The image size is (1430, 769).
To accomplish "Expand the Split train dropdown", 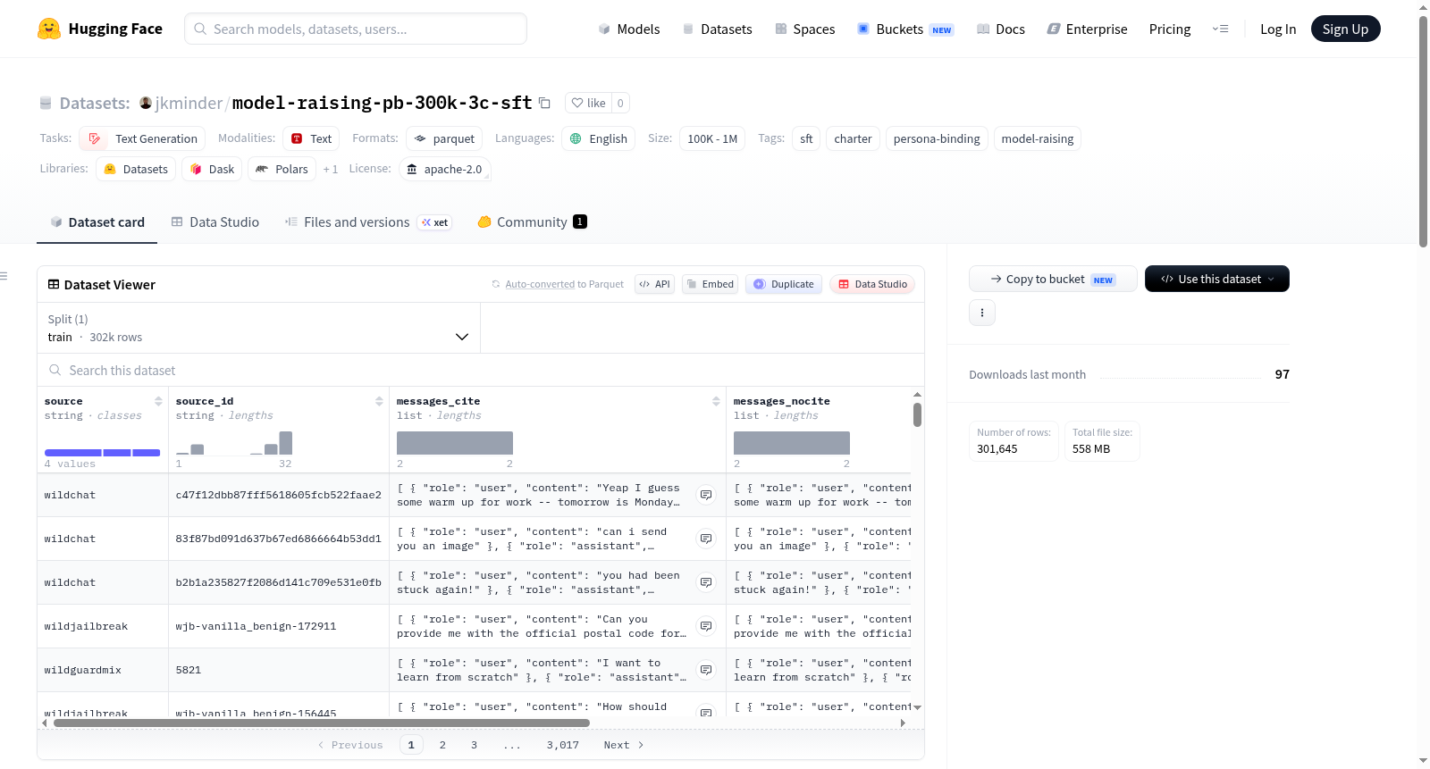I will tap(258, 328).
